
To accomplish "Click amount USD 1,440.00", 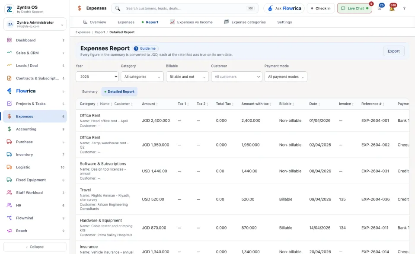I will pos(154,171).
